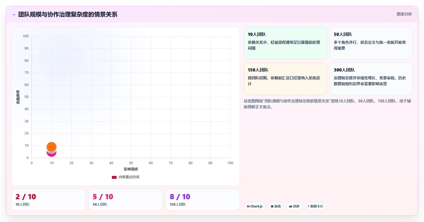
Task: Select the 8 / 10 stat value
Action: [180, 197]
